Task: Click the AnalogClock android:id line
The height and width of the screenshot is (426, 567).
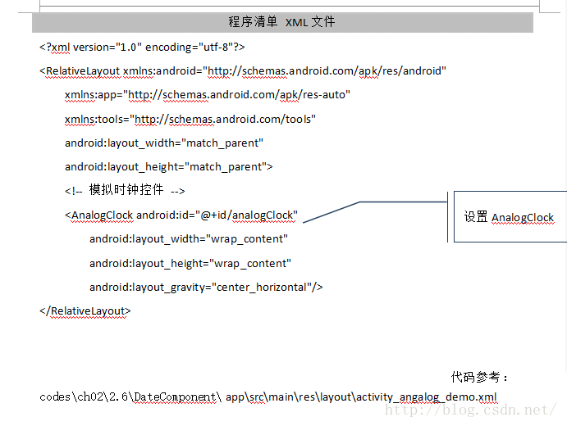Action: point(181,215)
